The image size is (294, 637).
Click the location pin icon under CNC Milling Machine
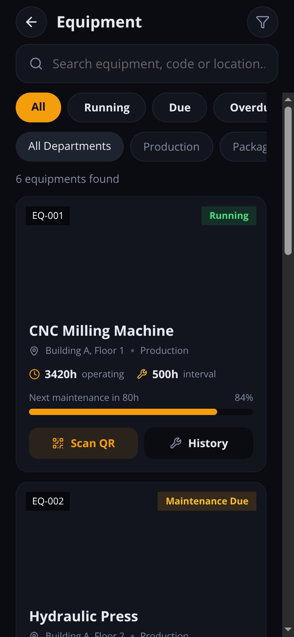34,351
